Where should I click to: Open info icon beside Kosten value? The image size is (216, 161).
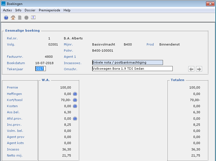(x=75, y=106)
